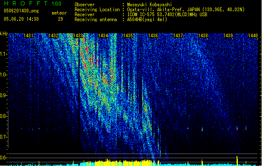Click the Receiver label
Image resolution: width=262 pixels, height=166 pixels.
tap(85, 15)
